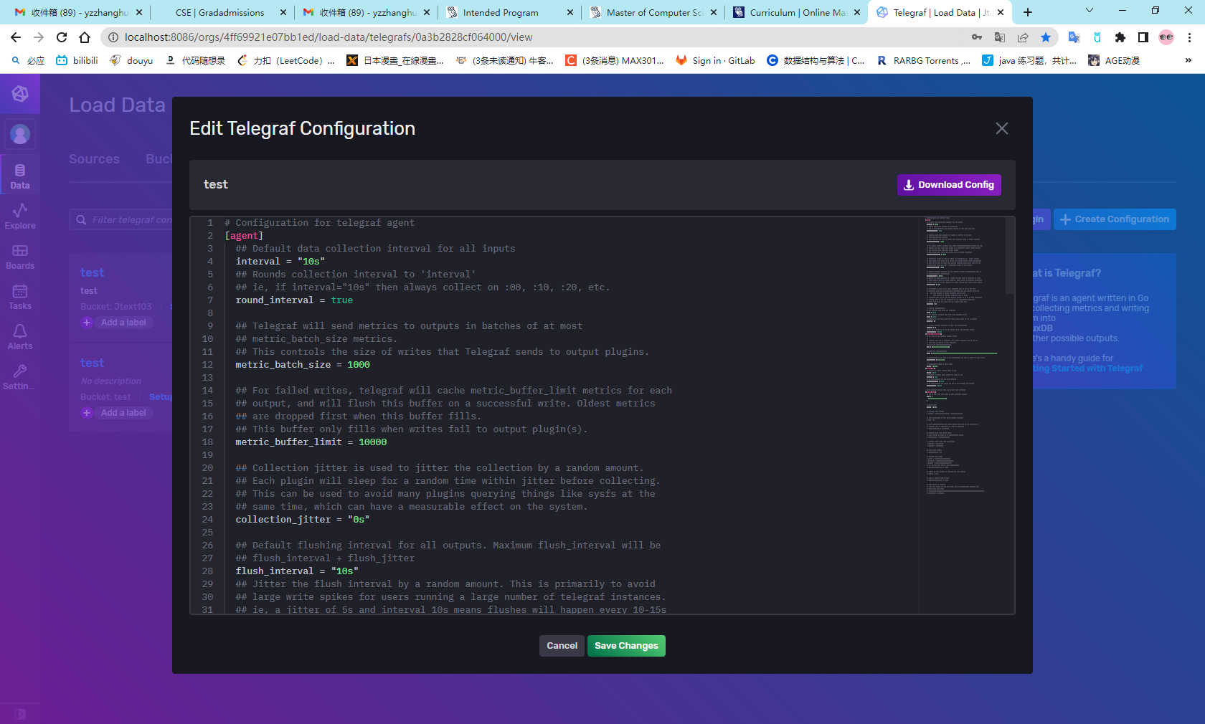The width and height of the screenshot is (1205, 724).
Task: Open Chrome profile avatar
Action: 1166,37
